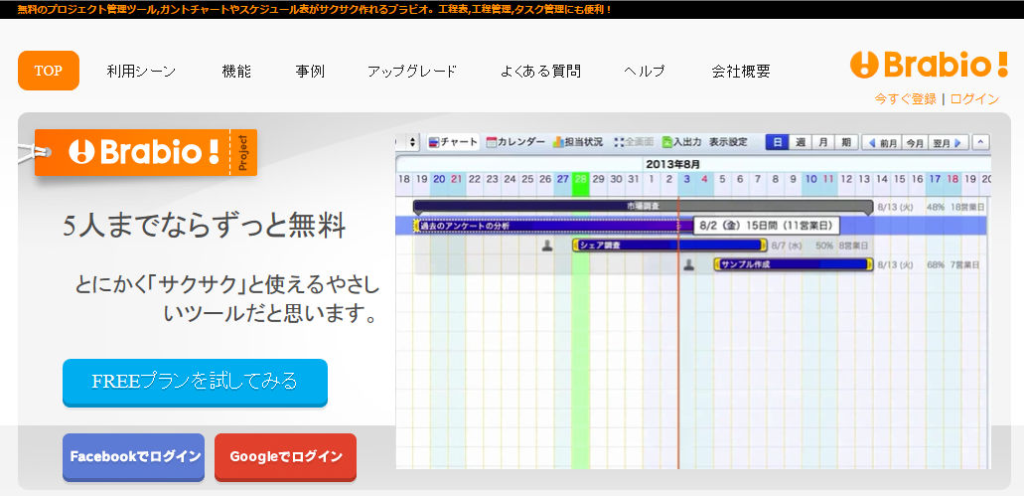Open the チャート chart view
This screenshot has width=1024, height=496.
coord(453,142)
